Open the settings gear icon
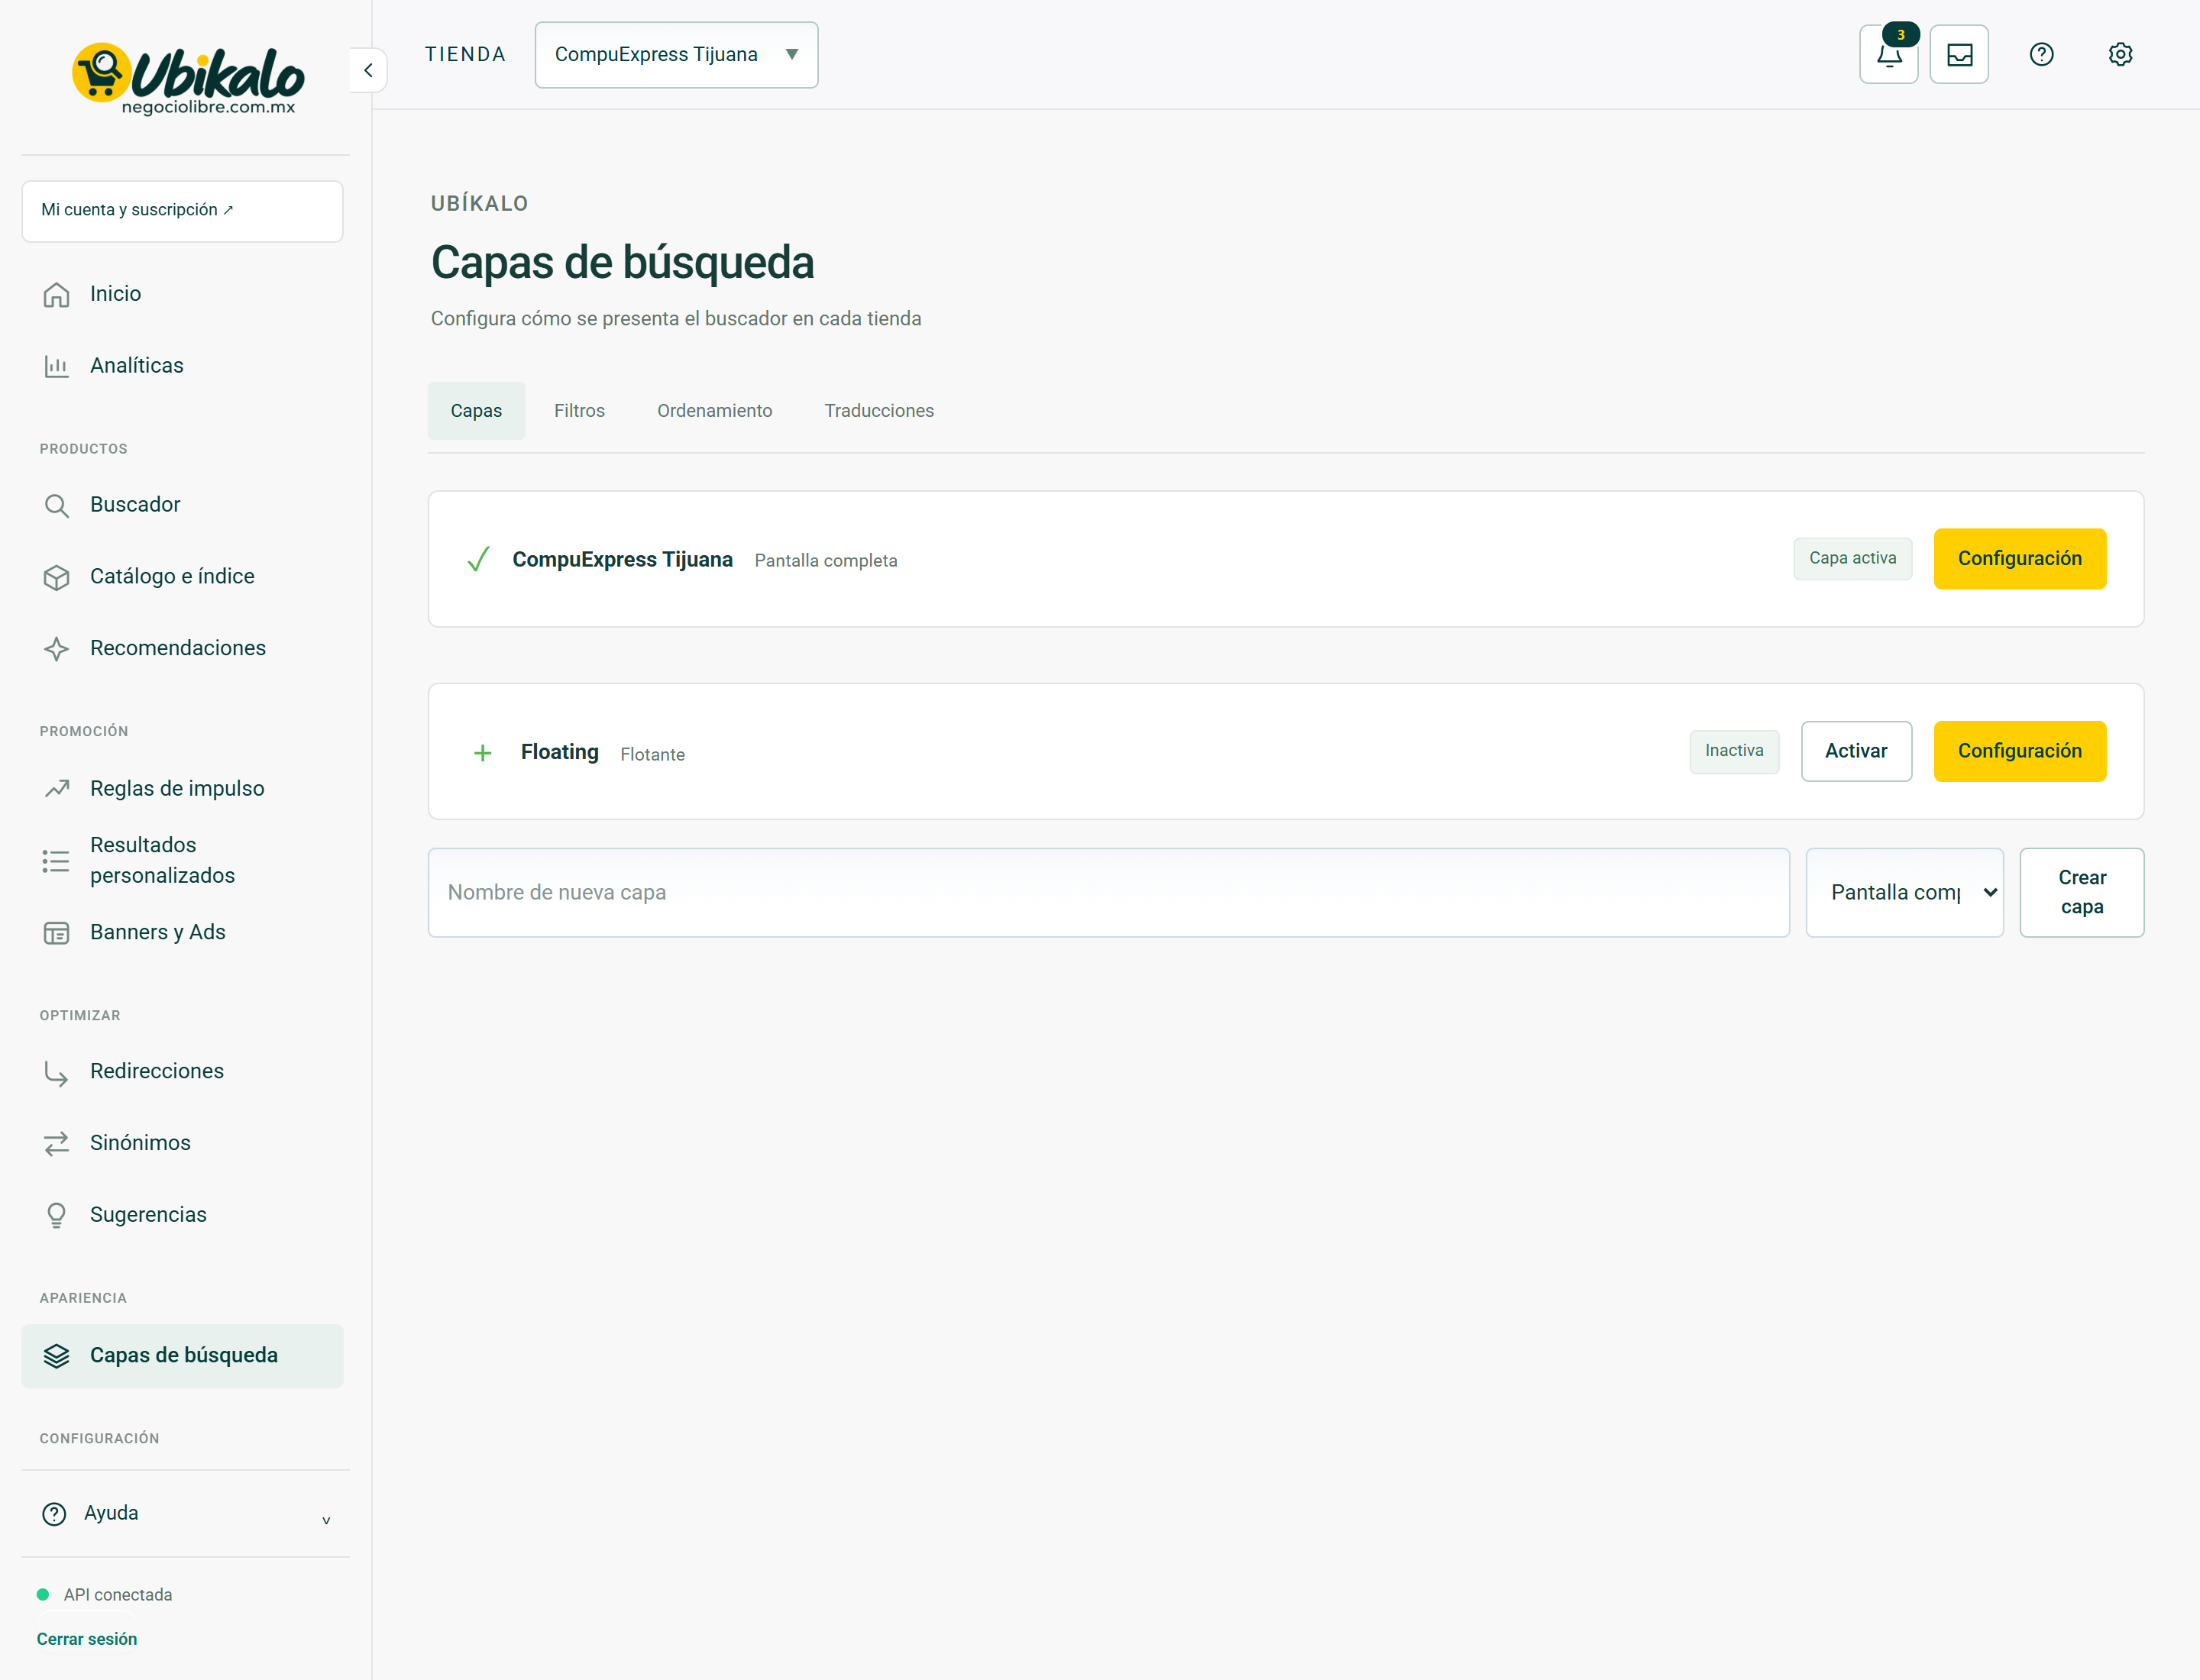The image size is (2200, 1680). (x=2120, y=55)
